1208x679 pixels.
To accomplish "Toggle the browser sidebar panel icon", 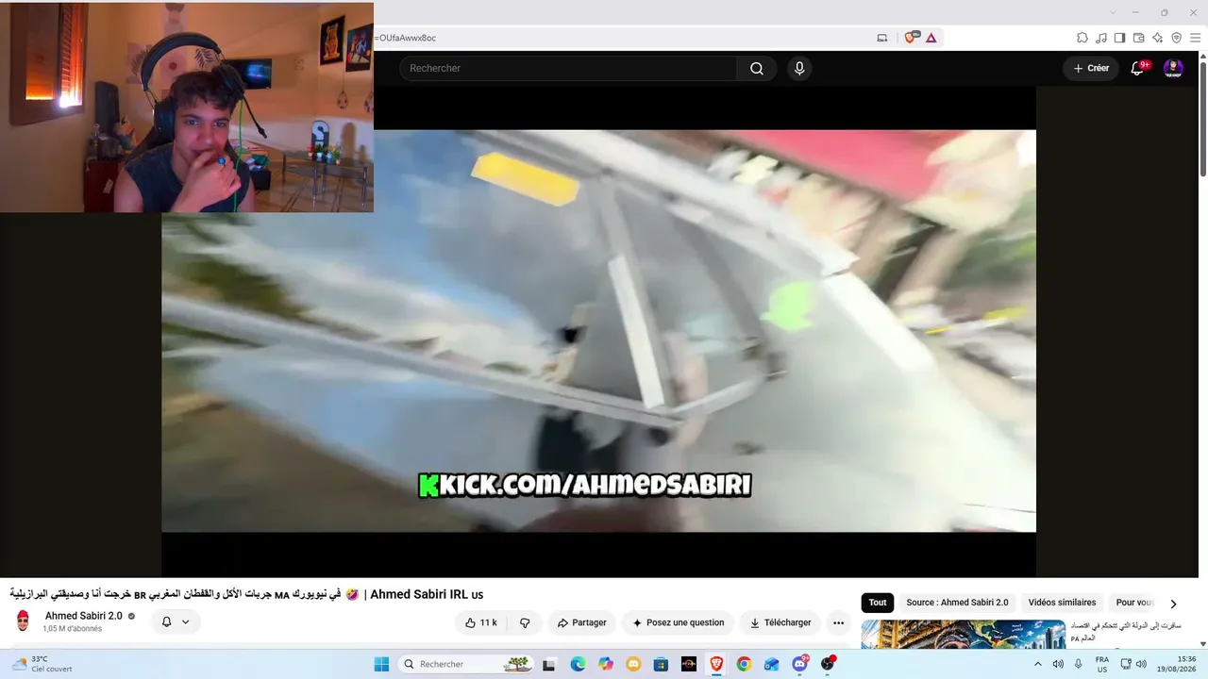I will [x=1120, y=38].
